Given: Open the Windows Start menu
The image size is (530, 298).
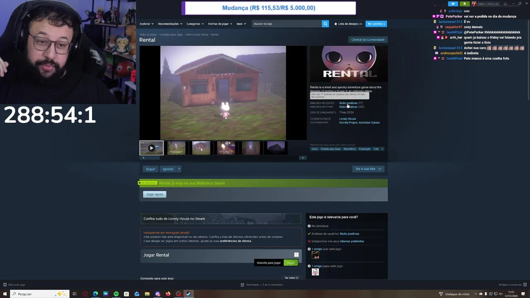Looking at the screenshot, I should click(x=5, y=294).
